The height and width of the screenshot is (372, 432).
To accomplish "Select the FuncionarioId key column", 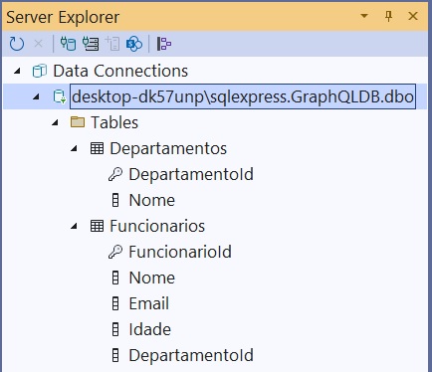I will point(180,252).
